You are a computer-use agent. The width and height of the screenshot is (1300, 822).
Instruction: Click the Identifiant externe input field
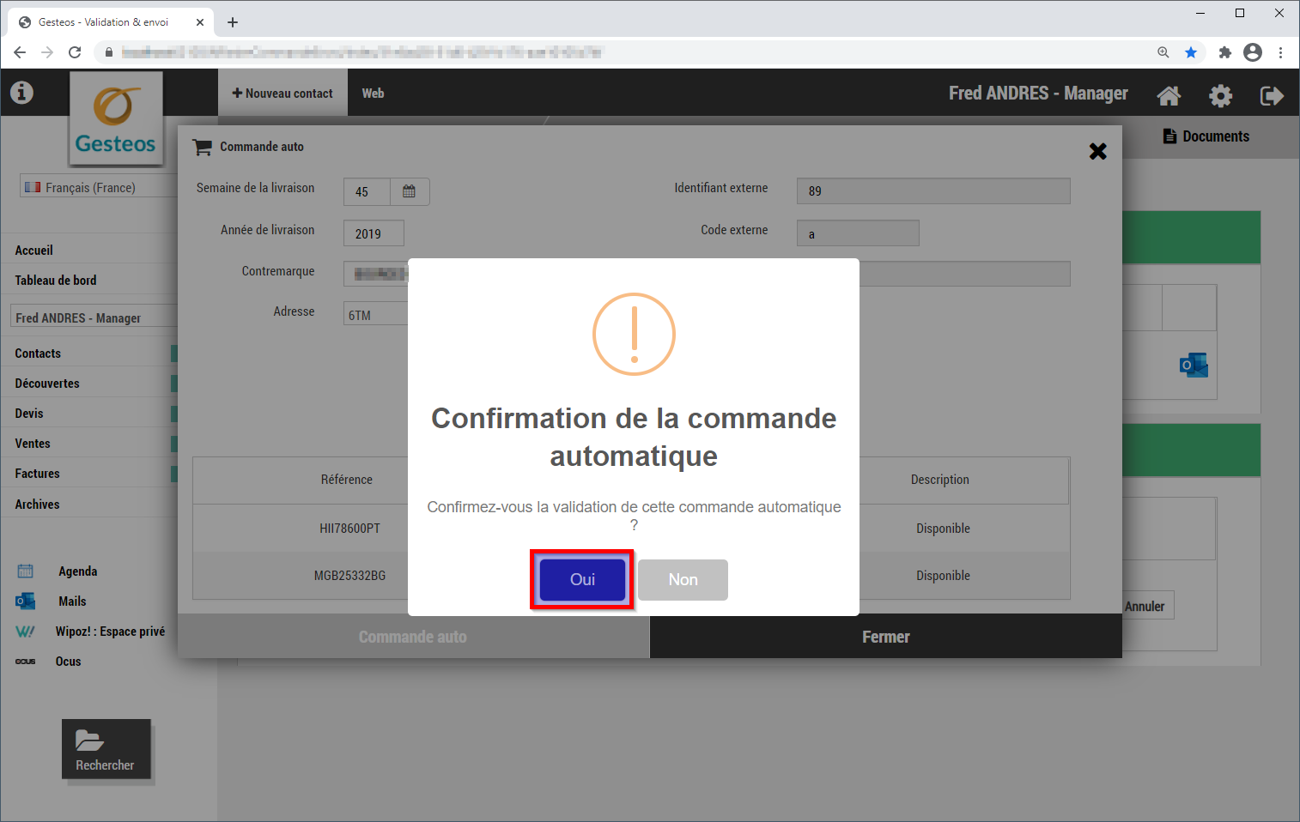932,191
